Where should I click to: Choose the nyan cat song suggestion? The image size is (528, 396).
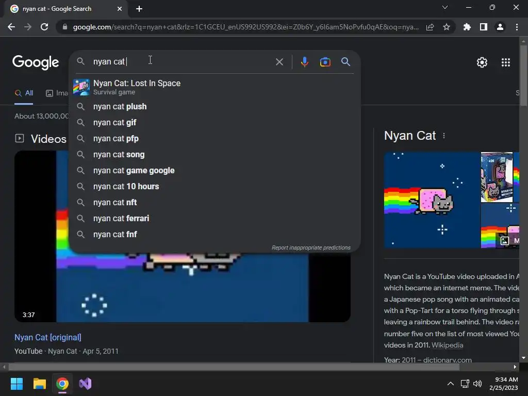214,155
